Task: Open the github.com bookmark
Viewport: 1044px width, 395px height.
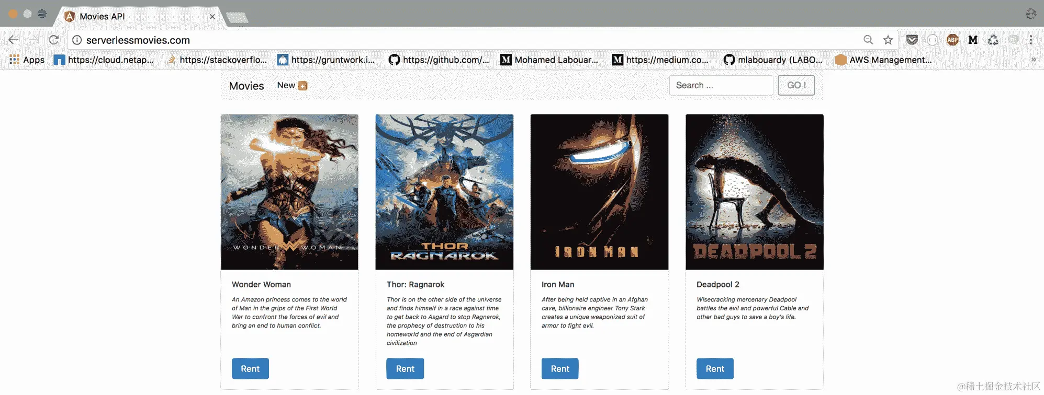Action: pos(439,60)
